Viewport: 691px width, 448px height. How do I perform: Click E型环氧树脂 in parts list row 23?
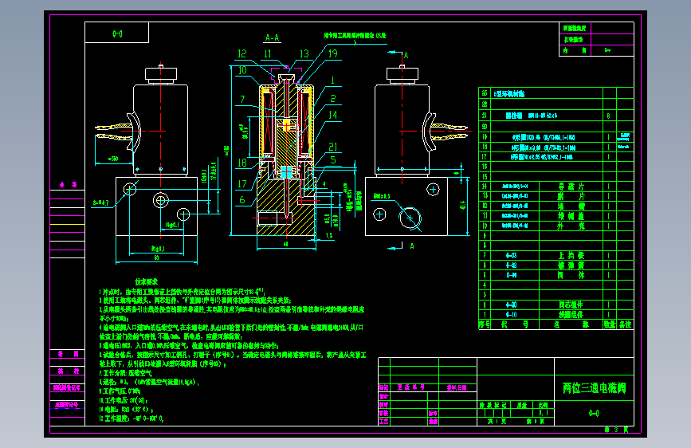point(509,94)
